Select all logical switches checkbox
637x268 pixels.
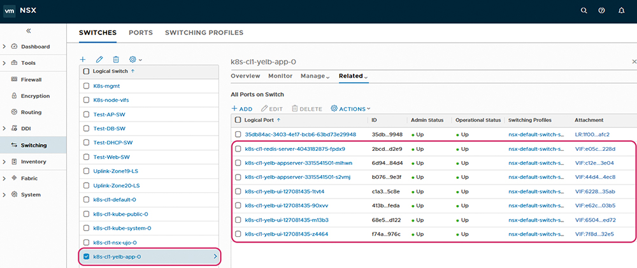pos(86,71)
